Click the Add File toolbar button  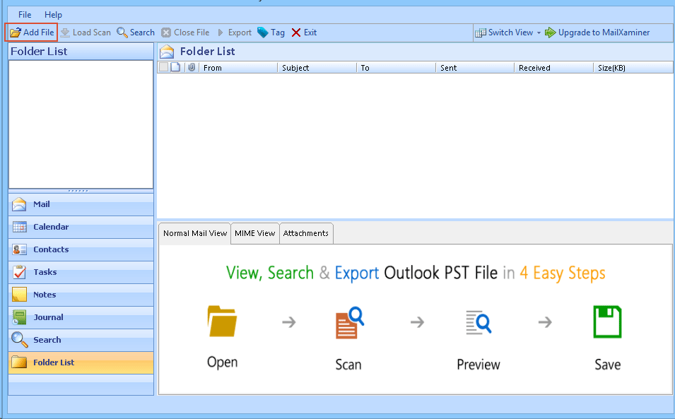click(x=31, y=33)
